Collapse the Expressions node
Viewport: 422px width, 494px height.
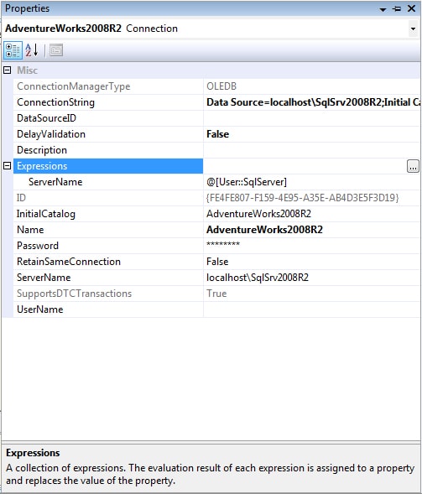8,166
